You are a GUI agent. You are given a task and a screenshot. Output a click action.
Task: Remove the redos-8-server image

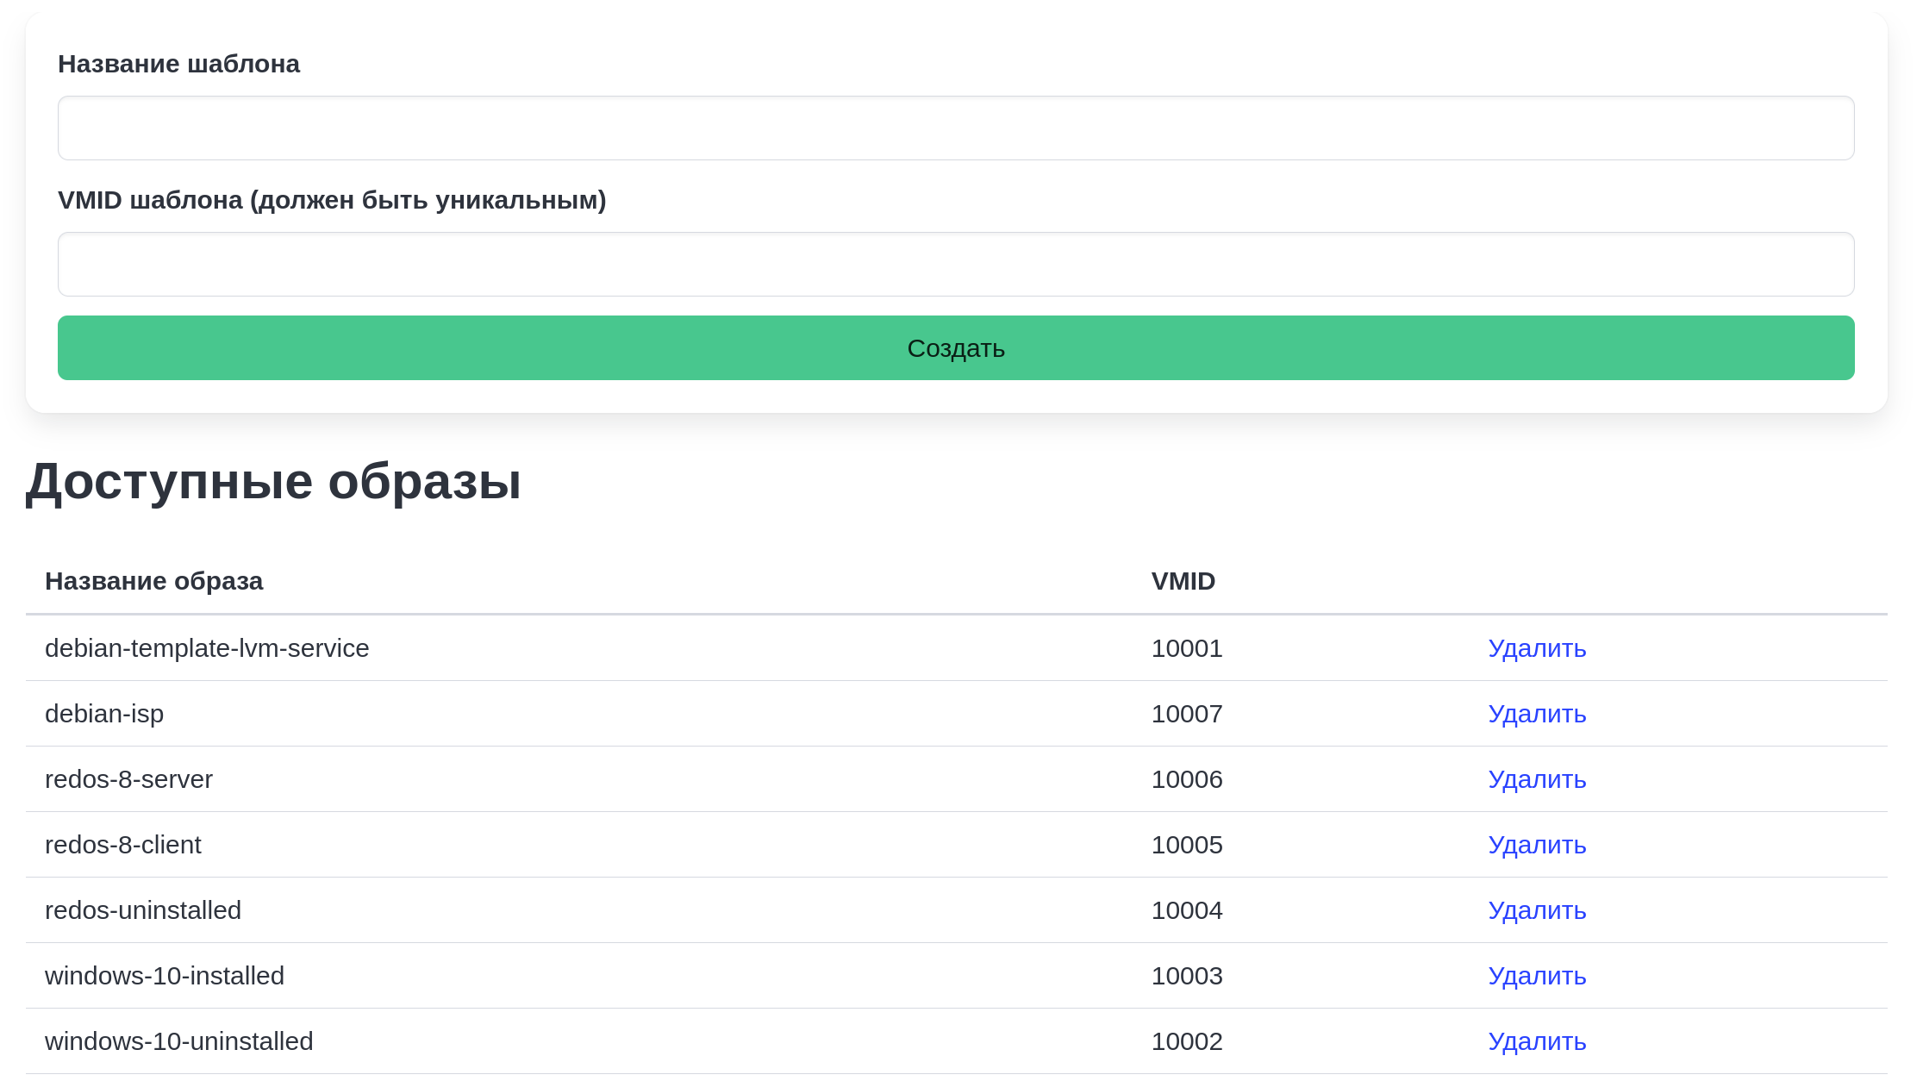[x=1536, y=779]
